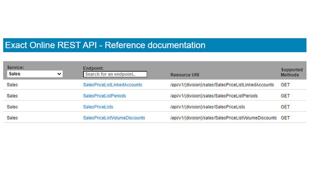
Task: Click Sales service cell in SalesPriceLists row
Action: [x=12, y=107]
